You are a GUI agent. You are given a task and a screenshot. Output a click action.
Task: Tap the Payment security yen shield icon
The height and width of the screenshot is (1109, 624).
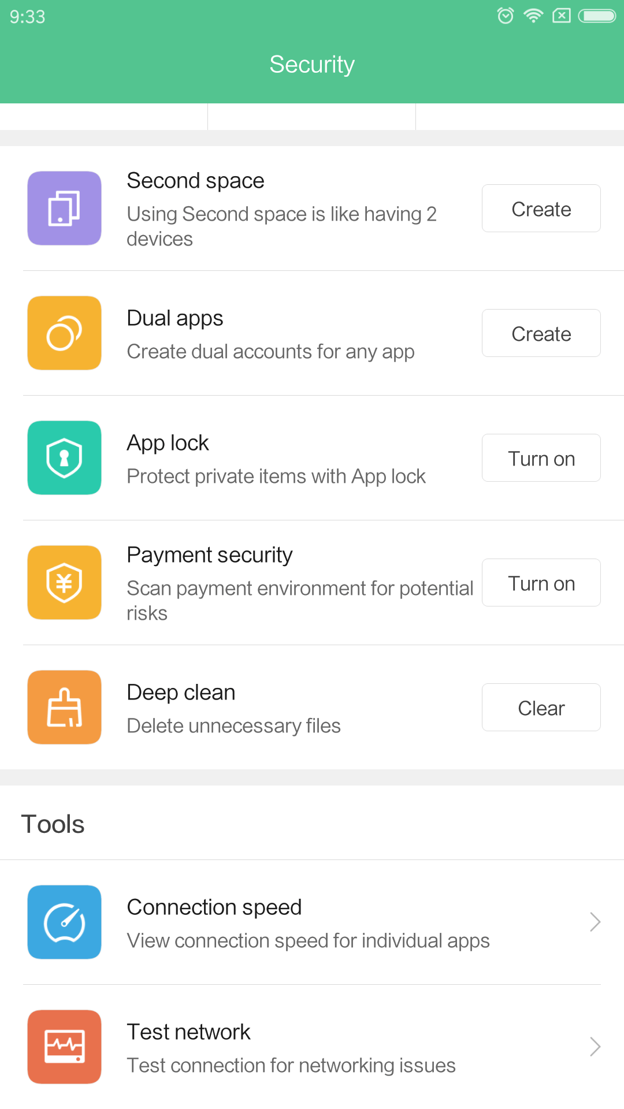[x=64, y=582]
